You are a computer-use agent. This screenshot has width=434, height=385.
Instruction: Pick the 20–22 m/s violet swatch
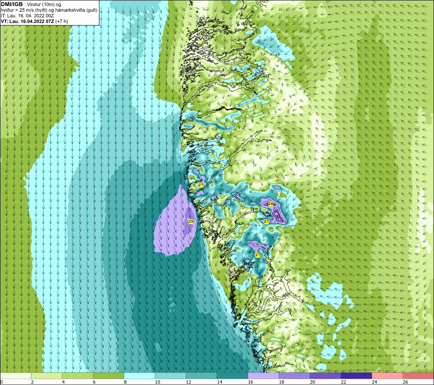pyautogui.click(x=325, y=375)
